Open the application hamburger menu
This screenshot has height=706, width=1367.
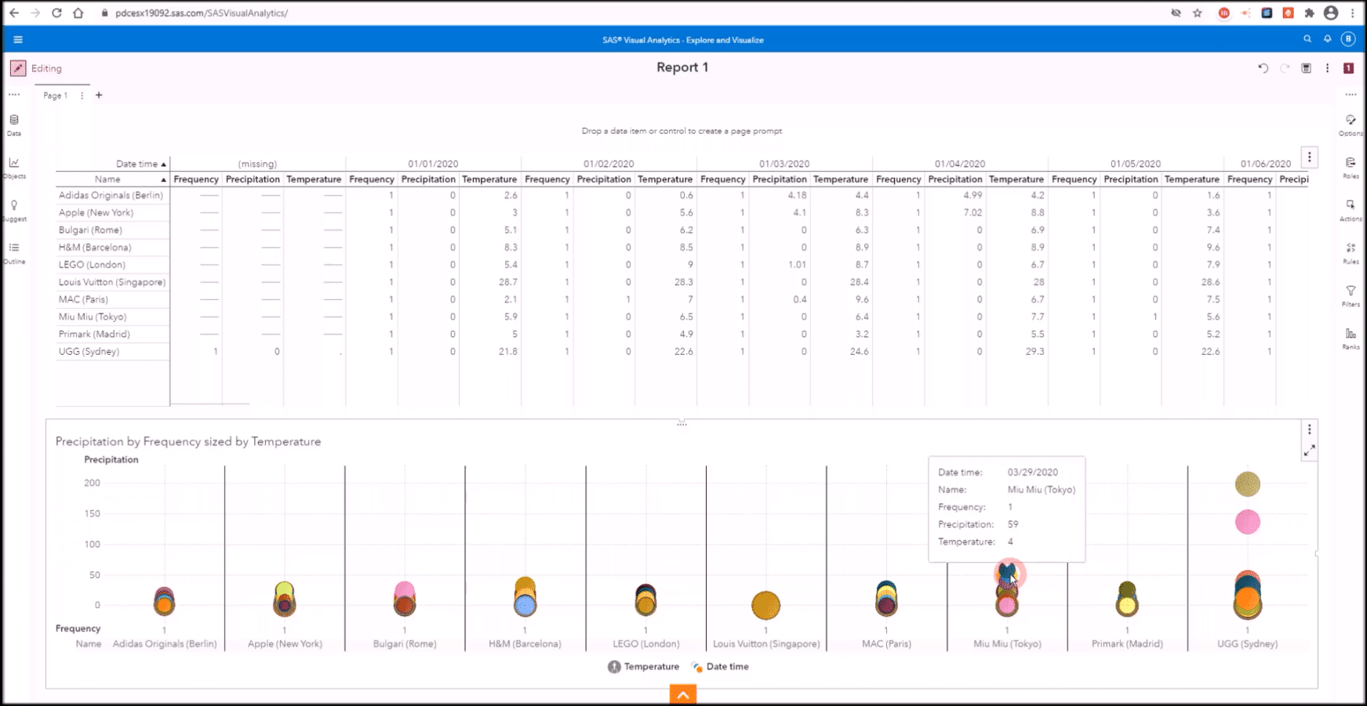point(17,39)
